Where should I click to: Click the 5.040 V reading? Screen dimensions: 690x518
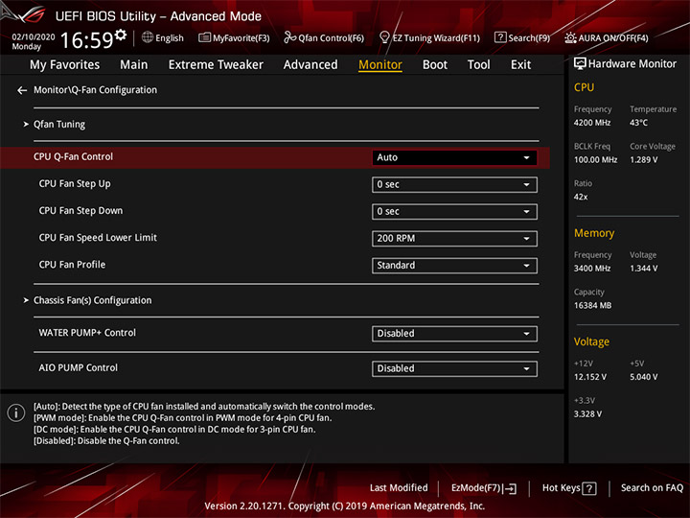[x=643, y=378]
